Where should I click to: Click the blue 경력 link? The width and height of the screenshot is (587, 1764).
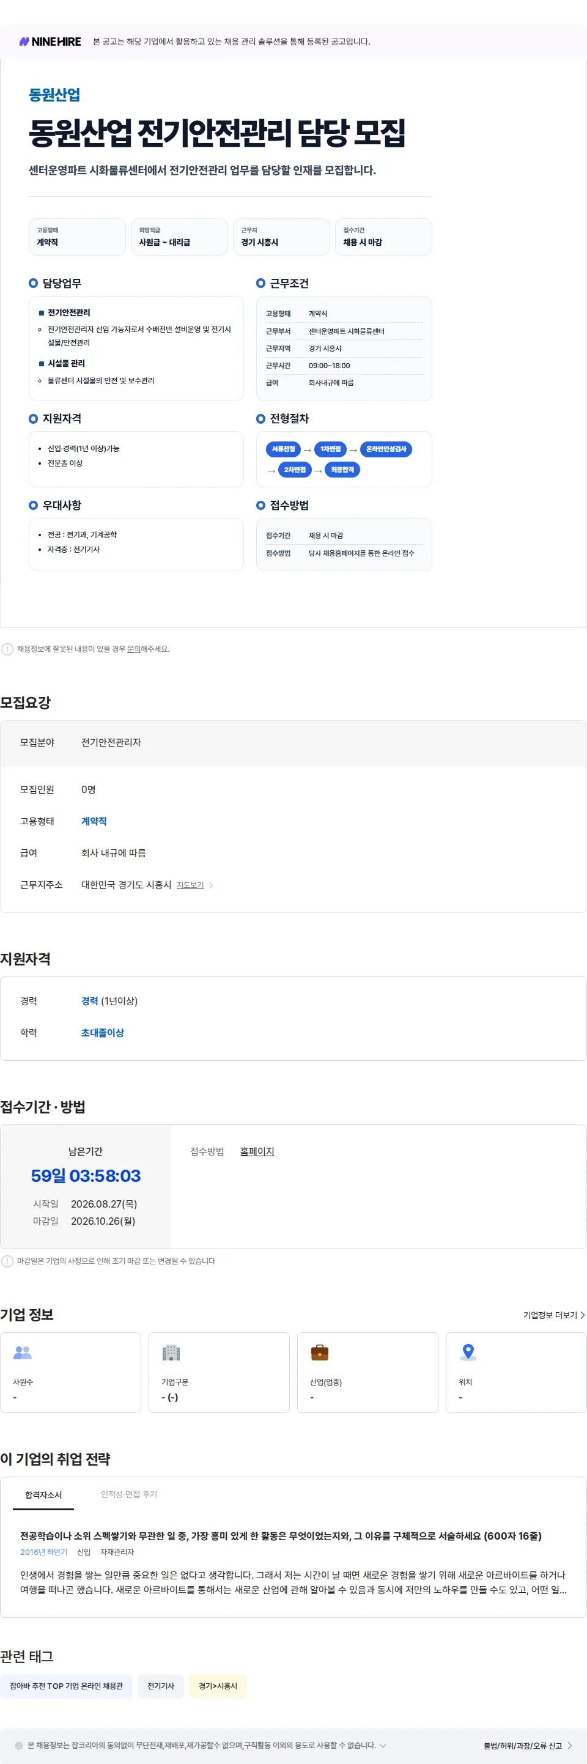(x=89, y=1000)
